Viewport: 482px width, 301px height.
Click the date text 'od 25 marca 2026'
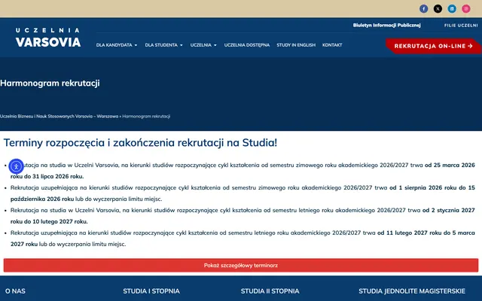click(x=450, y=166)
